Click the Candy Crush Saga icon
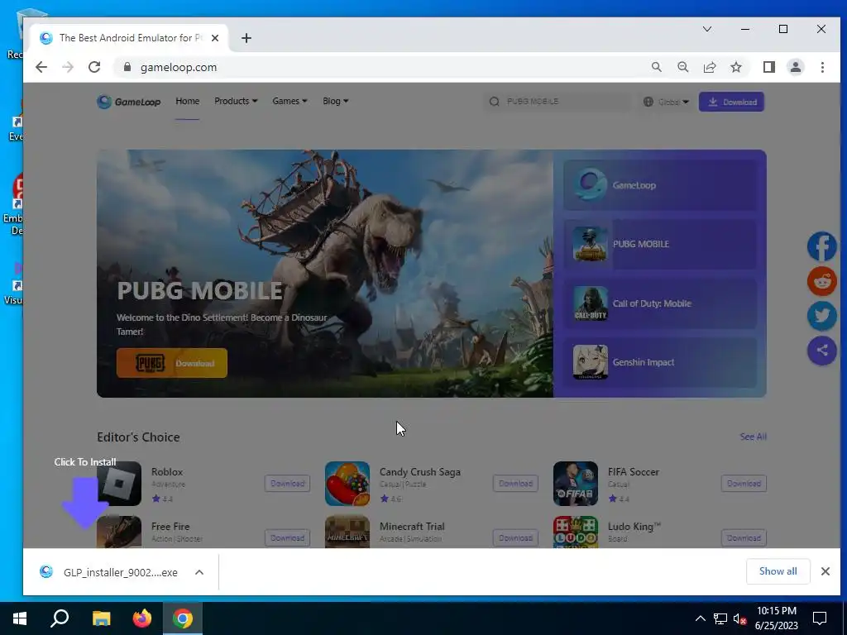 [x=347, y=483]
